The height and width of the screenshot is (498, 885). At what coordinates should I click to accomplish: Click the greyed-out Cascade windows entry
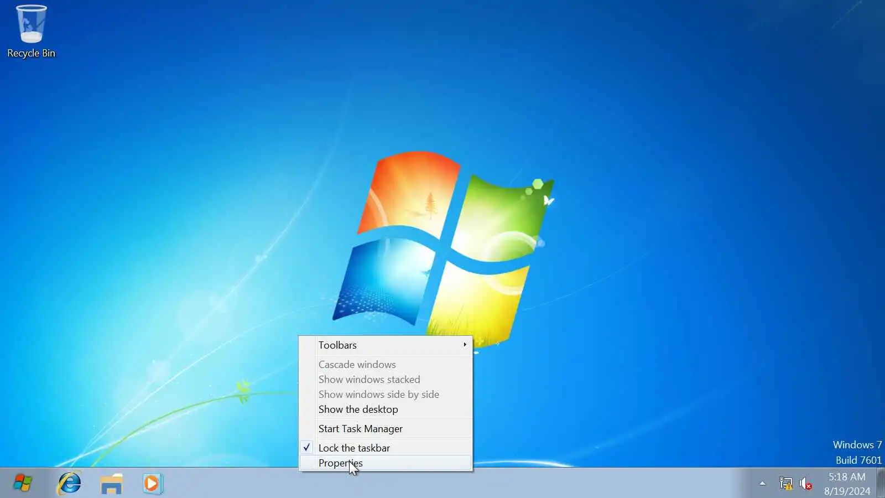386,364
